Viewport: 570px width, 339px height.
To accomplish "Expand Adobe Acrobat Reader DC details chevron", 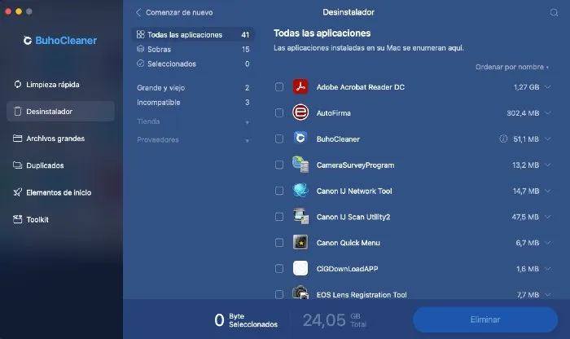I will [x=548, y=87].
